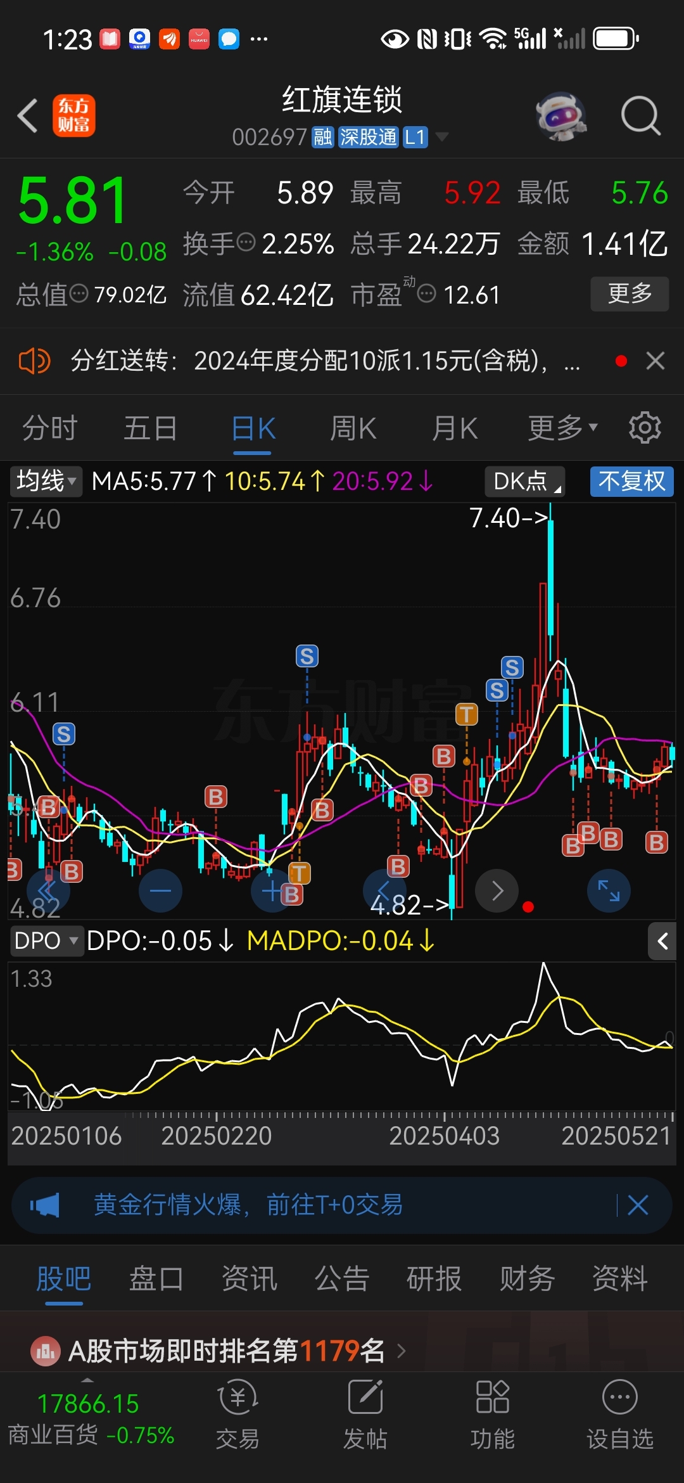
Task: Toggle the DK点 signal option
Action: point(525,481)
